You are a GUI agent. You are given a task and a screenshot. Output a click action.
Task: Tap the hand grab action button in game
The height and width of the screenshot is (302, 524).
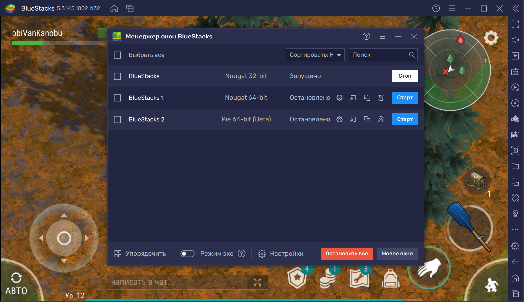click(429, 268)
